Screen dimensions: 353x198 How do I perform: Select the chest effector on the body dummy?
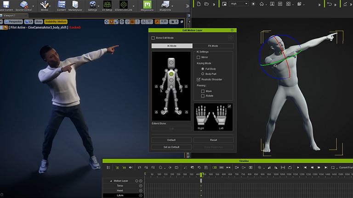tap(171, 74)
